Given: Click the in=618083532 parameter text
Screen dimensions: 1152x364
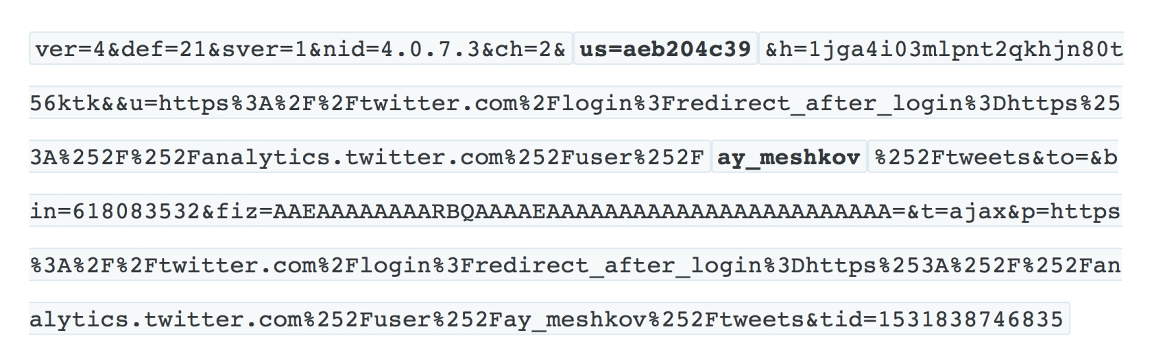Looking at the screenshot, I should coord(115,211).
